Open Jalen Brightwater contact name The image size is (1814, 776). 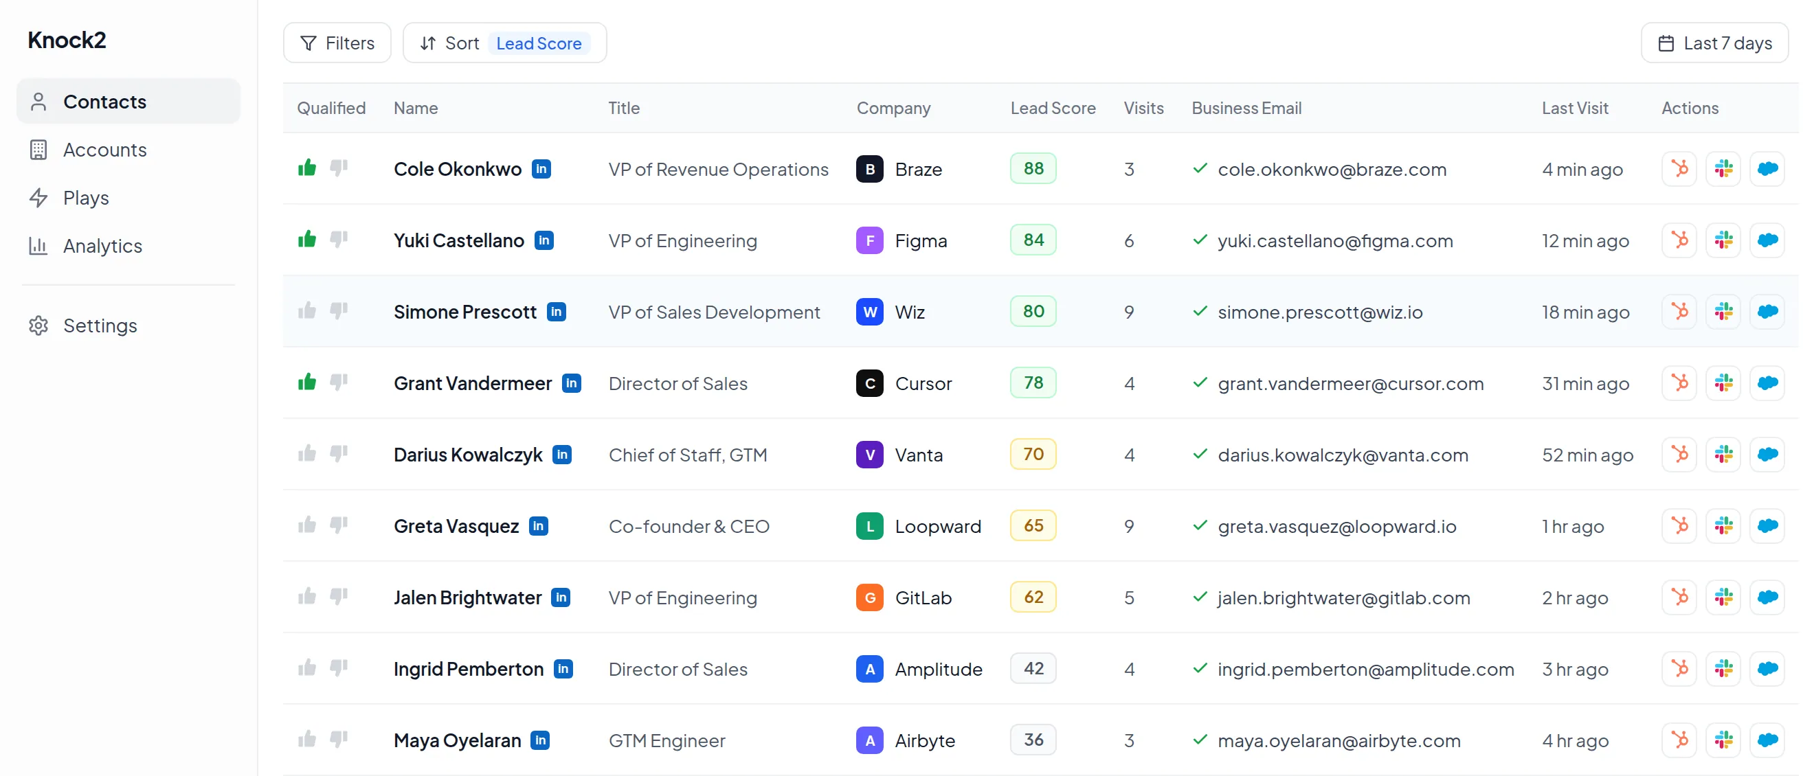(x=467, y=597)
